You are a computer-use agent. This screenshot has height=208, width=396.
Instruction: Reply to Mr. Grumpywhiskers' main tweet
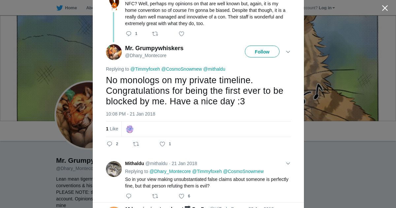tap(110, 144)
